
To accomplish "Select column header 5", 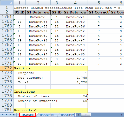I will (99, 3).
